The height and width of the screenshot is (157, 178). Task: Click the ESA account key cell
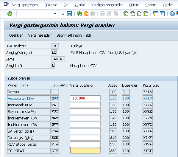pos(55,131)
